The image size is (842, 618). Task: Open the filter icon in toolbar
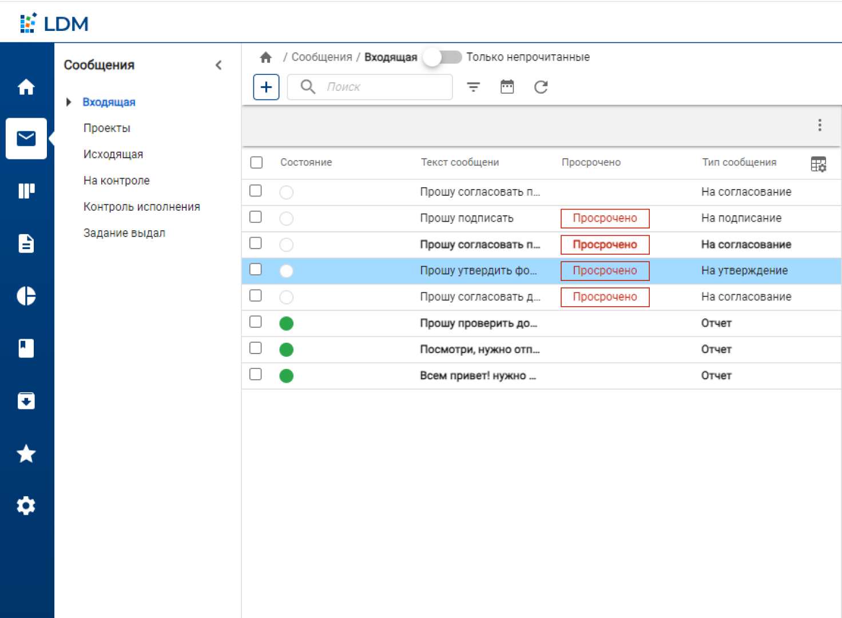(473, 87)
